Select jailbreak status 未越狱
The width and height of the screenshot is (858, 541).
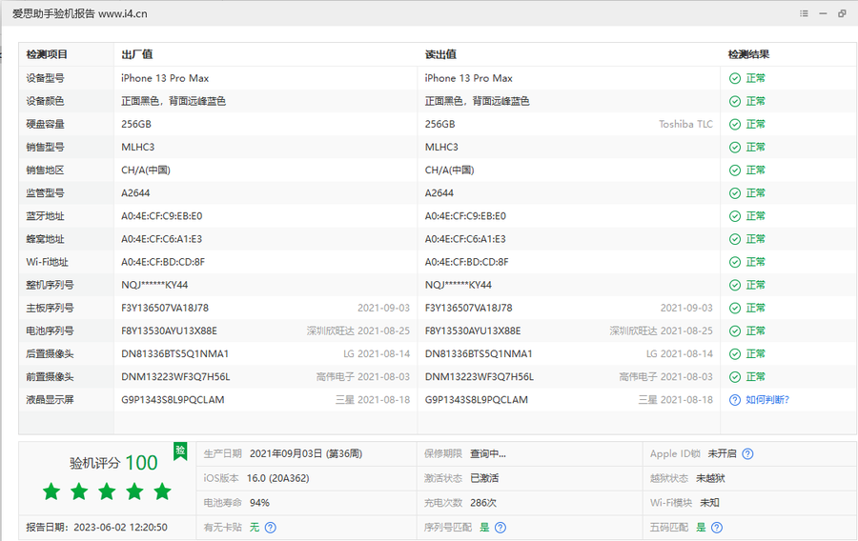(710, 478)
